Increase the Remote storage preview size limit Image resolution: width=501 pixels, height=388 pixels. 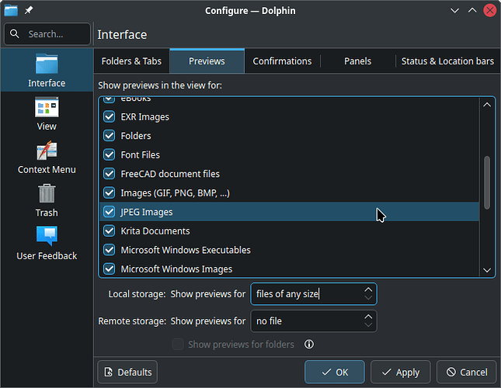click(x=368, y=317)
